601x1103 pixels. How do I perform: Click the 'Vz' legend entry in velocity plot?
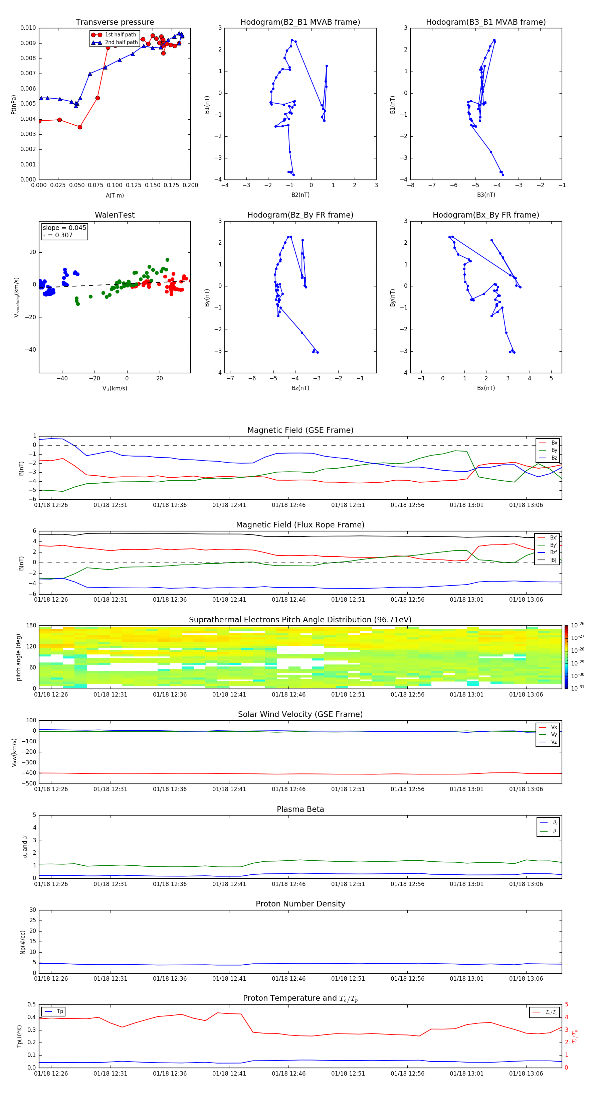[548, 742]
